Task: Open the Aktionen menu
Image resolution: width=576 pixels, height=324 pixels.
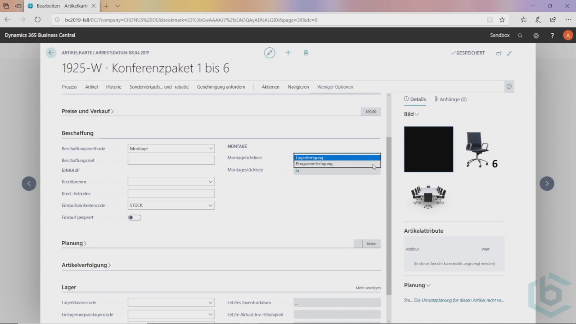Action: [x=270, y=87]
